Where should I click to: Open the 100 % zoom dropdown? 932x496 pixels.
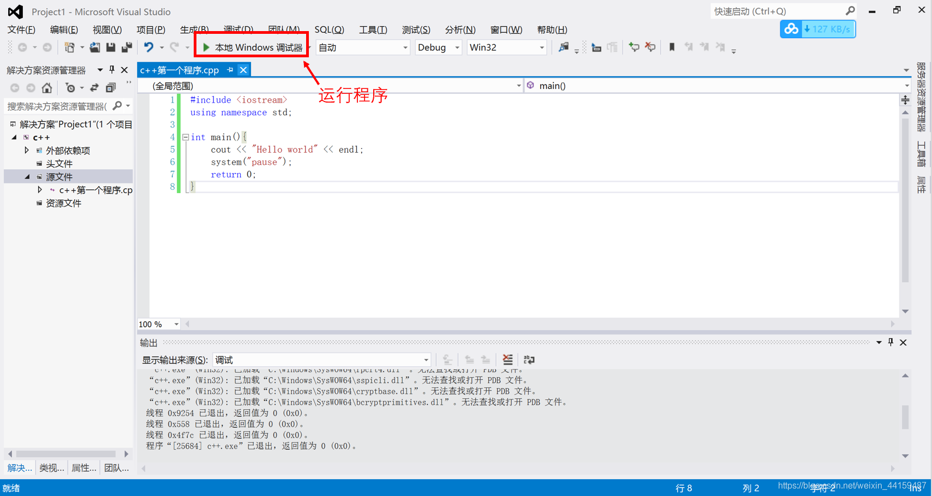pos(159,324)
